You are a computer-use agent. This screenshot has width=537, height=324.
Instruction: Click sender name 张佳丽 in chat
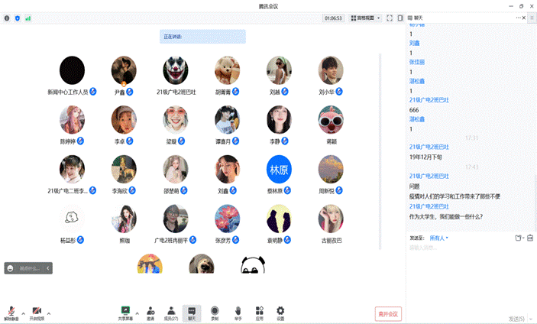pos(417,62)
